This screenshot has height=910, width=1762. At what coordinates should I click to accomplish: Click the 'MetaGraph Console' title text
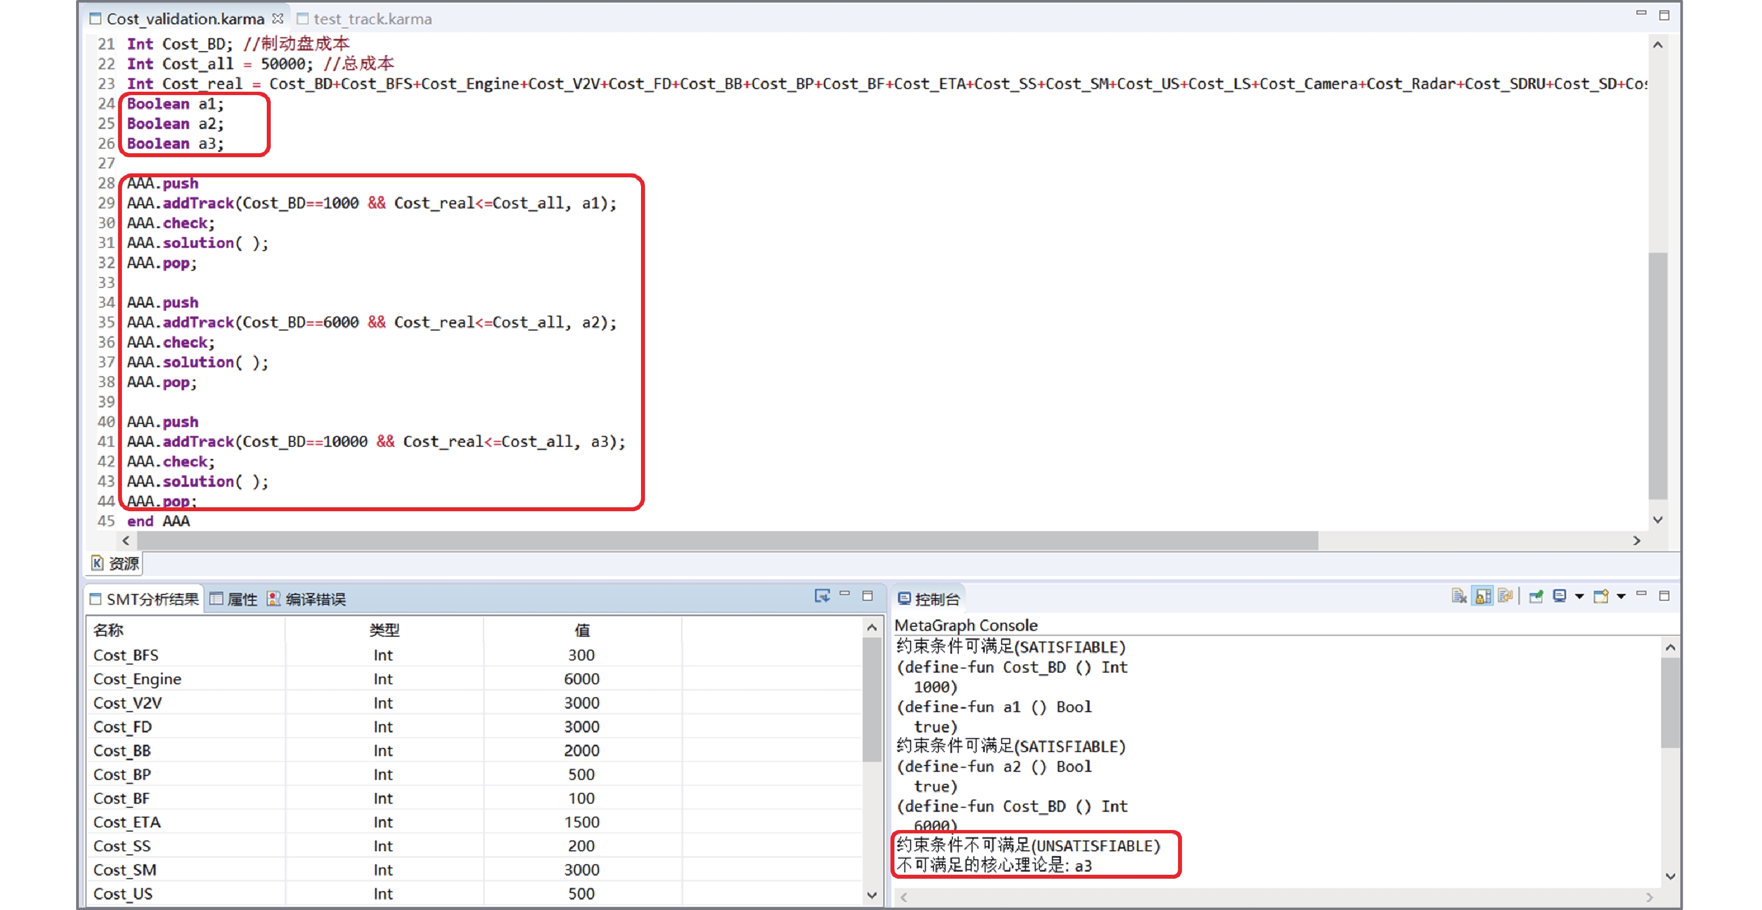(966, 625)
